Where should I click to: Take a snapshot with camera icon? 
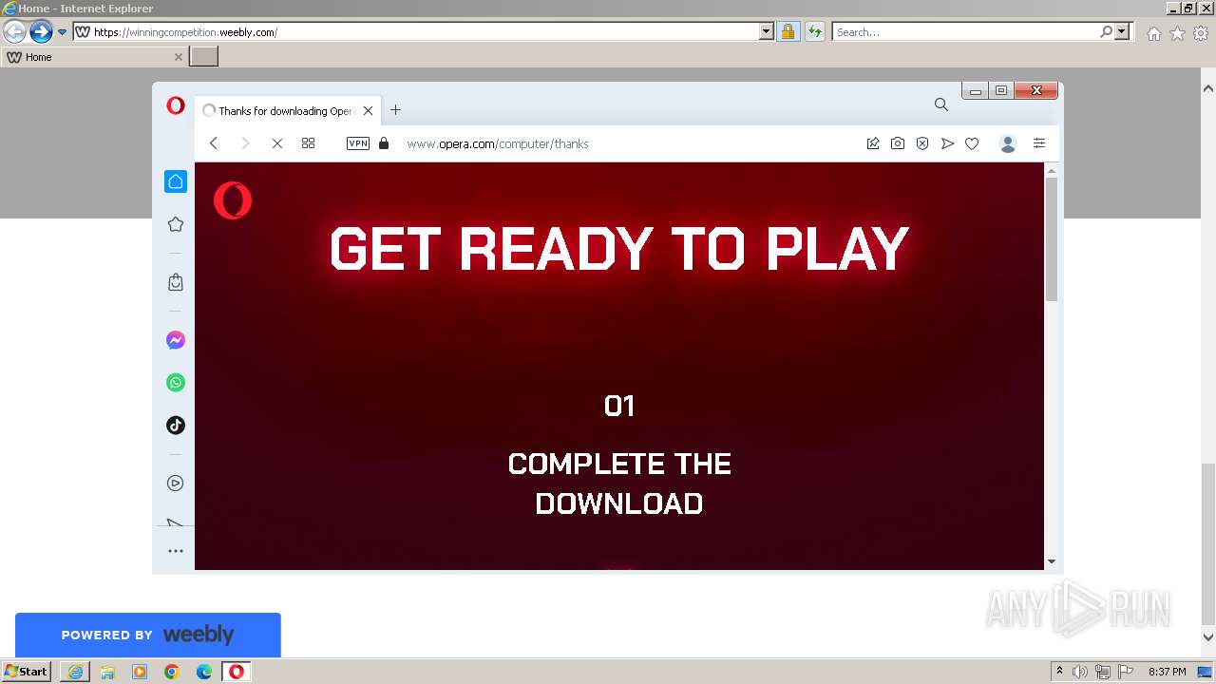897,143
